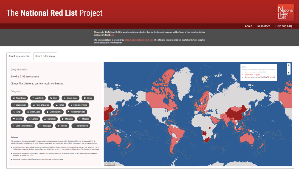This screenshot has width=299, height=170.
Task: Click 'Recent assessment (within 10 years)' key entry
Action: click(259, 77)
